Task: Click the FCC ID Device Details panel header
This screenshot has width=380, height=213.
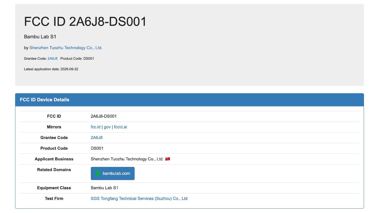Action: coord(189,100)
